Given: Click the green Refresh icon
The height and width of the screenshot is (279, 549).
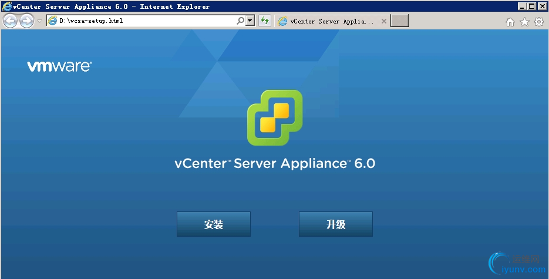Looking at the screenshot, I should click(265, 21).
